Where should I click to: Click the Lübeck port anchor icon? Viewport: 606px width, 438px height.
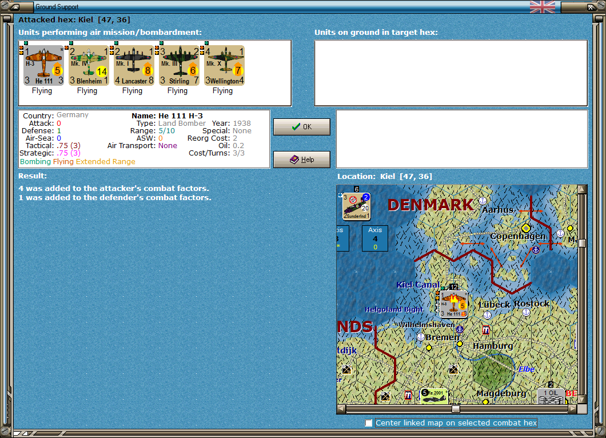tap(487, 315)
